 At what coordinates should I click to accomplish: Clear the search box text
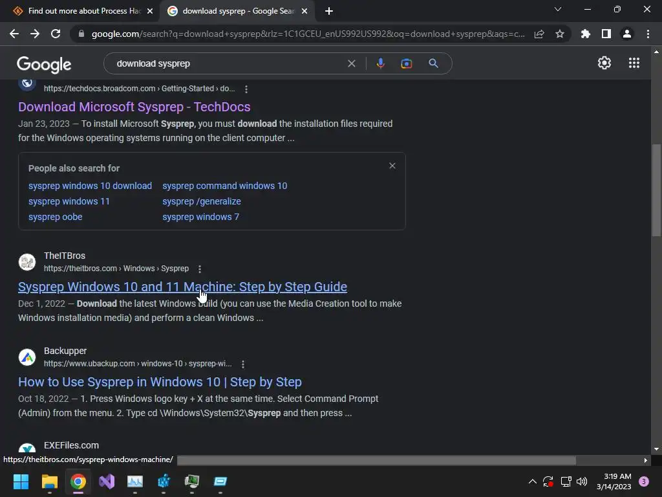click(351, 63)
